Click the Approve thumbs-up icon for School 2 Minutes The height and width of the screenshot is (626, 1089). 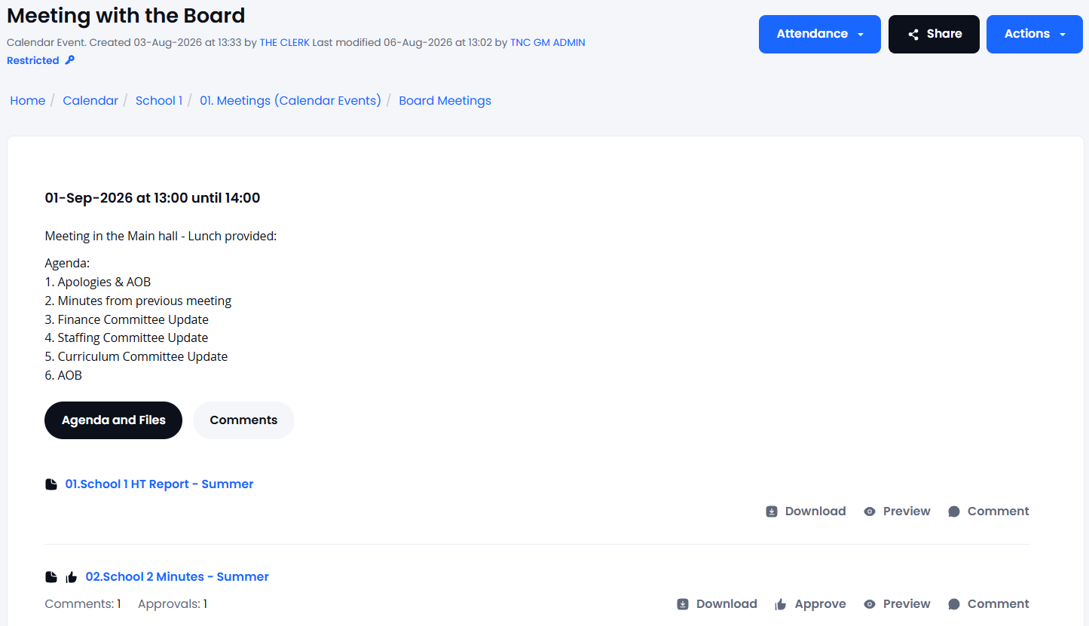pos(781,604)
